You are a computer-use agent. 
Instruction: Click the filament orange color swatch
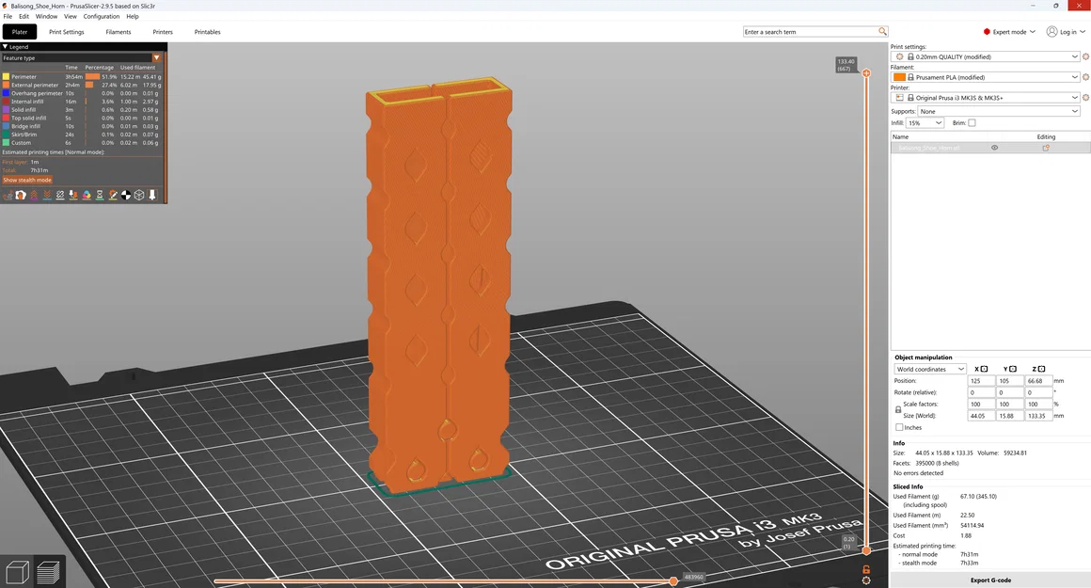pyautogui.click(x=900, y=77)
